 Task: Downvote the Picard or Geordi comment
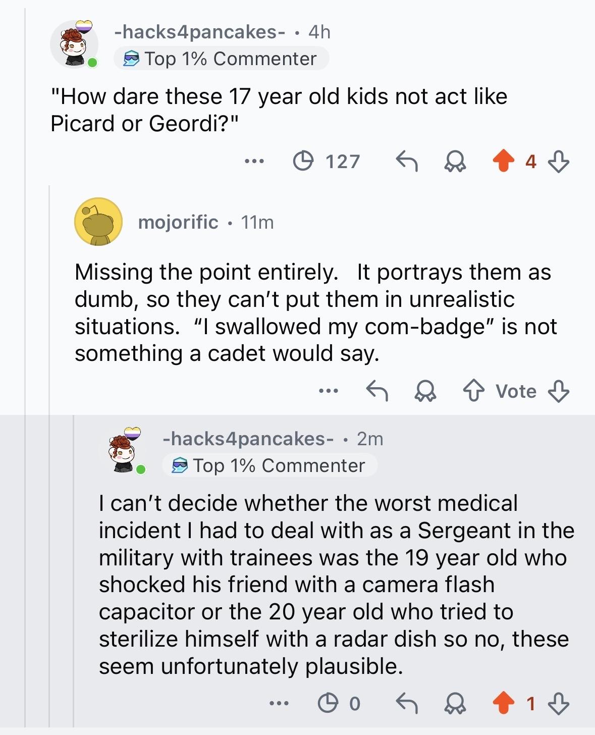point(559,162)
